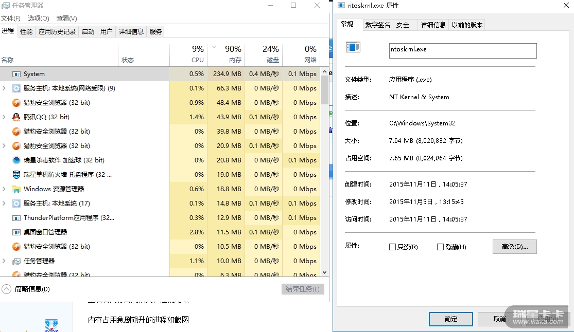Click the 234.9 MB memory value

[x=227, y=74]
